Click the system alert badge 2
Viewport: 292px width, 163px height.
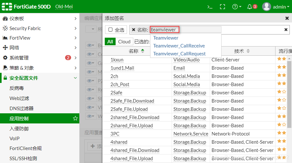pyautogui.click(x=68, y=58)
